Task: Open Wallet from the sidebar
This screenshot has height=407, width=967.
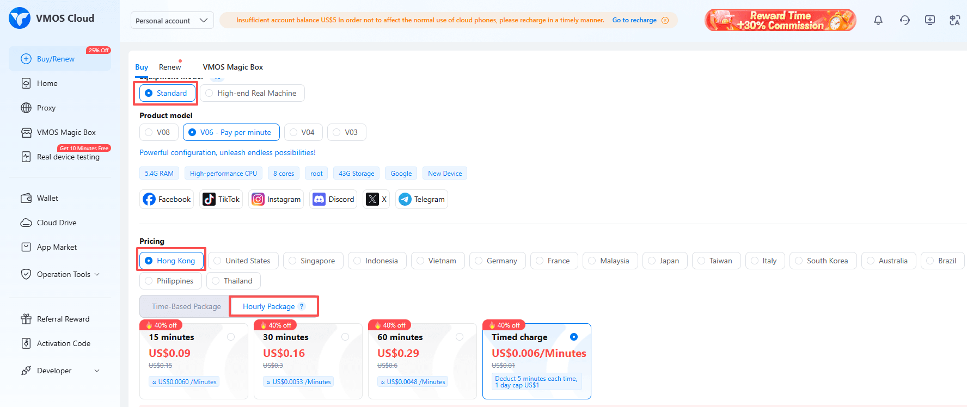Action: click(47, 198)
